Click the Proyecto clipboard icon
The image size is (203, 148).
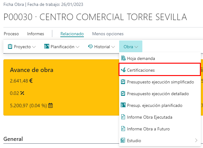click(10, 46)
